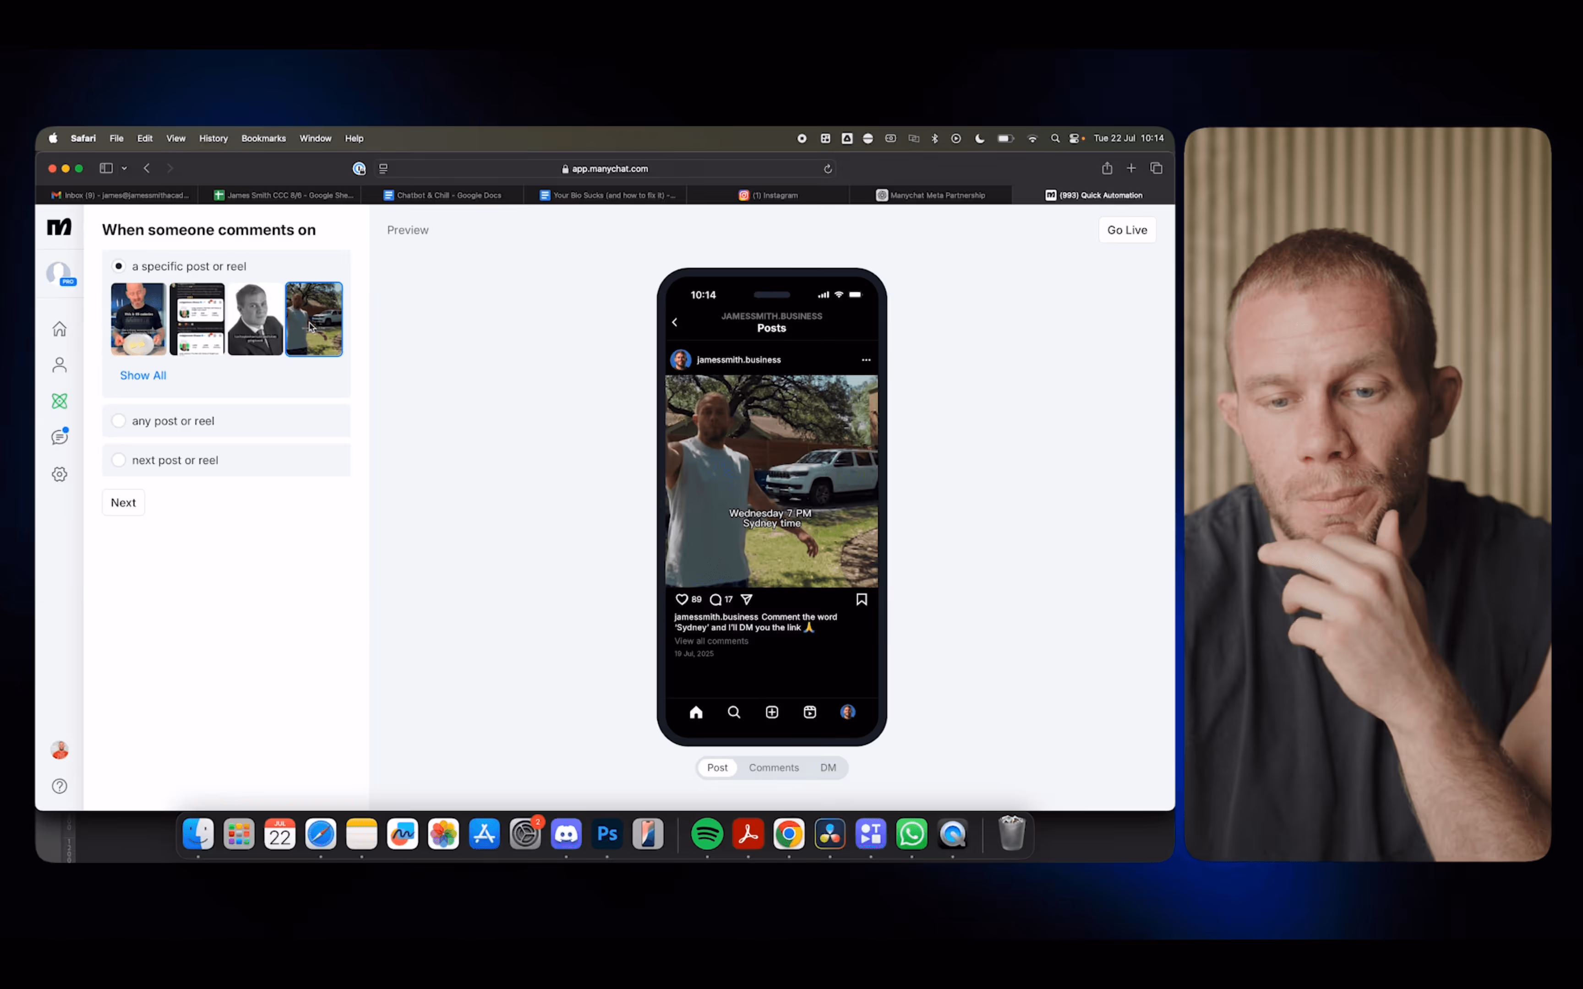The image size is (1583, 989).
Task: Open Live Chat icon in sidebar
Action: [x=60, y=437]
